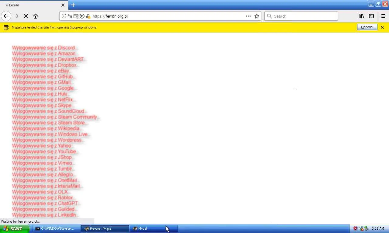Screen dimensions: 389x233
Task: Switch to Ferran - Mypal taskbar button
Action: pos(105,228)
